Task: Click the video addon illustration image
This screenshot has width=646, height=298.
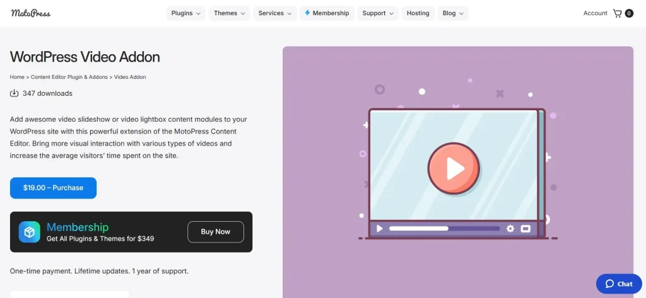Action: coord(458,172)
